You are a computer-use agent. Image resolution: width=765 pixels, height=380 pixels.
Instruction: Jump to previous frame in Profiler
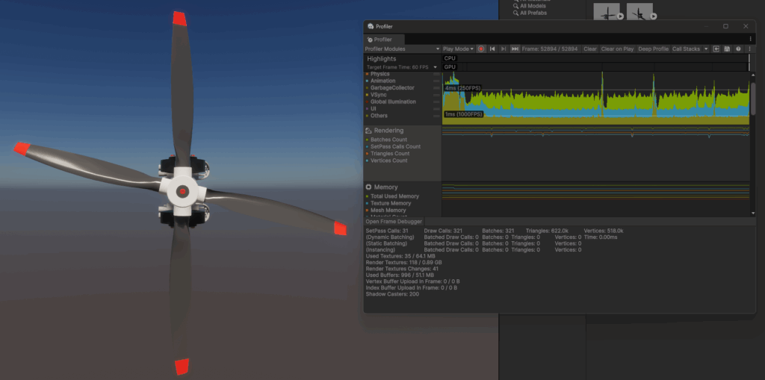[x=492, y=49]
